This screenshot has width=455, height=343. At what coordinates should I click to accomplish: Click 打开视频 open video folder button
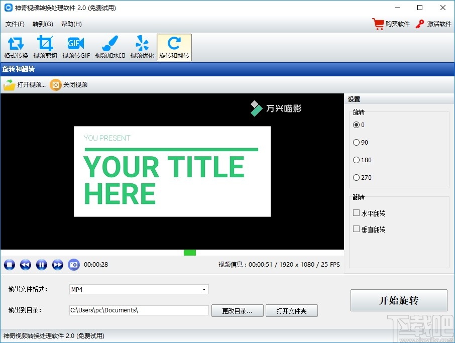[25, 85]
